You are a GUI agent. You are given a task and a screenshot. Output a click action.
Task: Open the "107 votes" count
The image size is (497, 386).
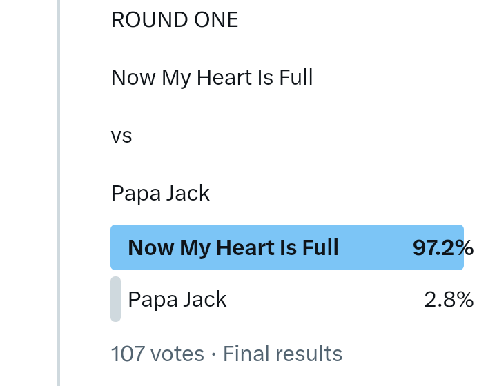(x=157, y=354)
